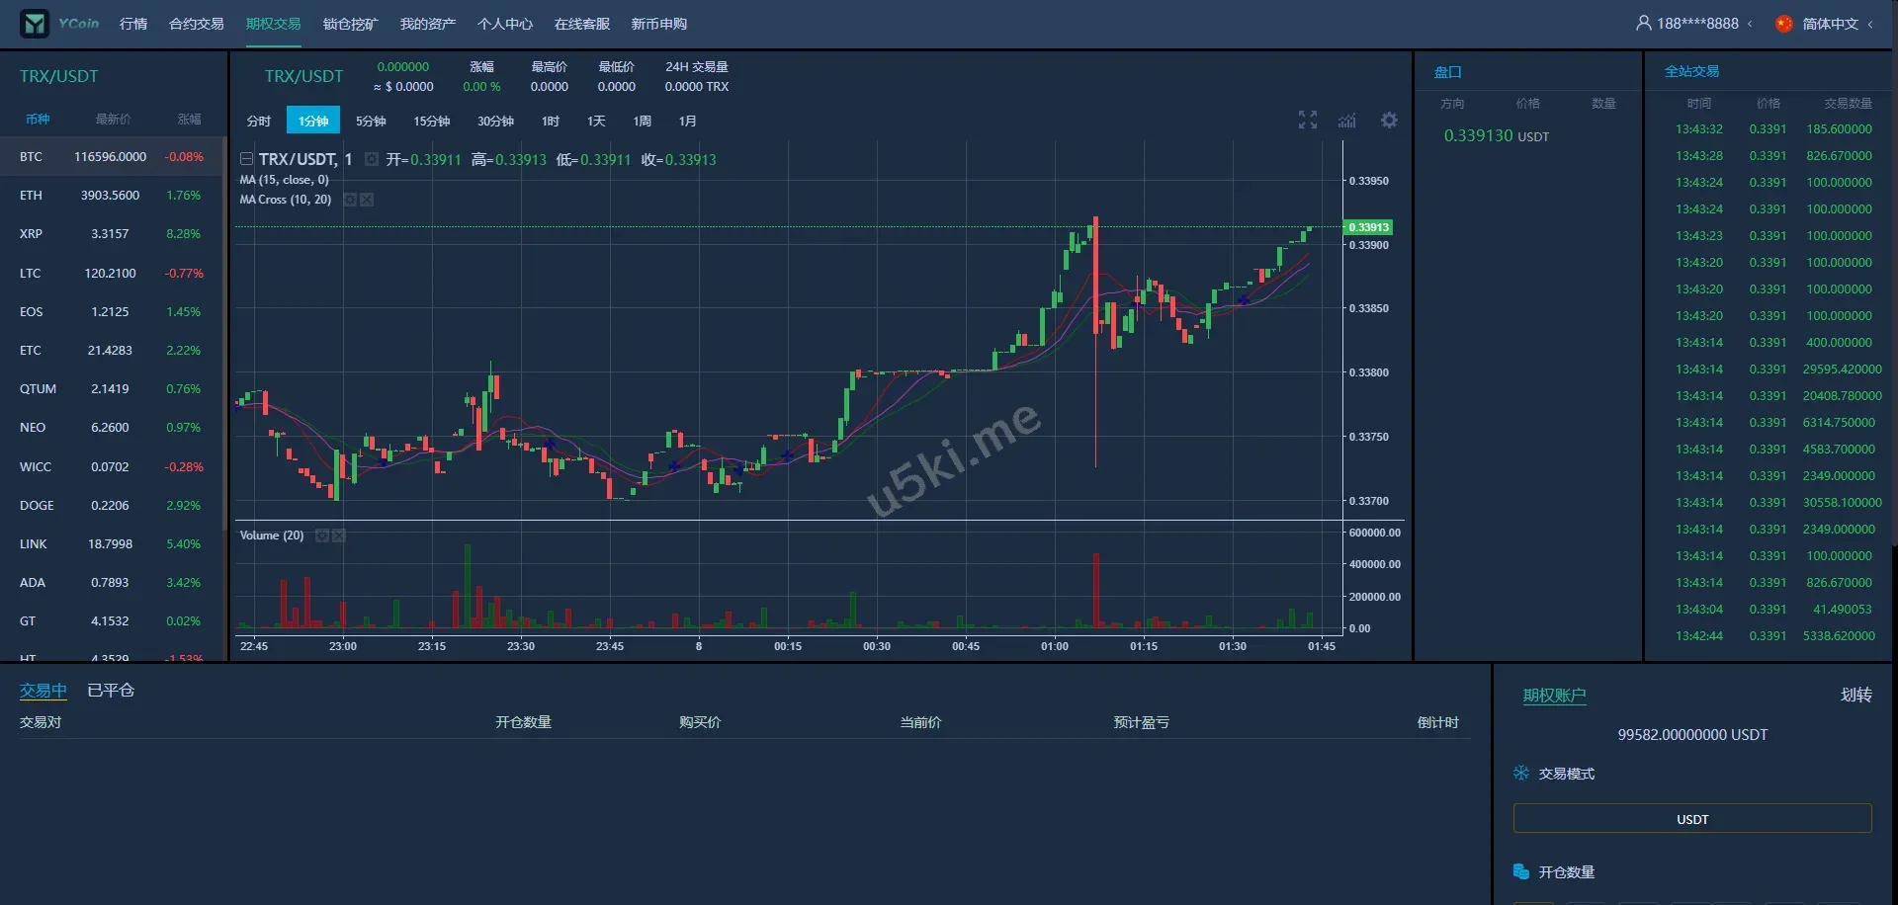Collapse the TRX/USDT chart legend

pyautogui.click(x=247, y=159)
